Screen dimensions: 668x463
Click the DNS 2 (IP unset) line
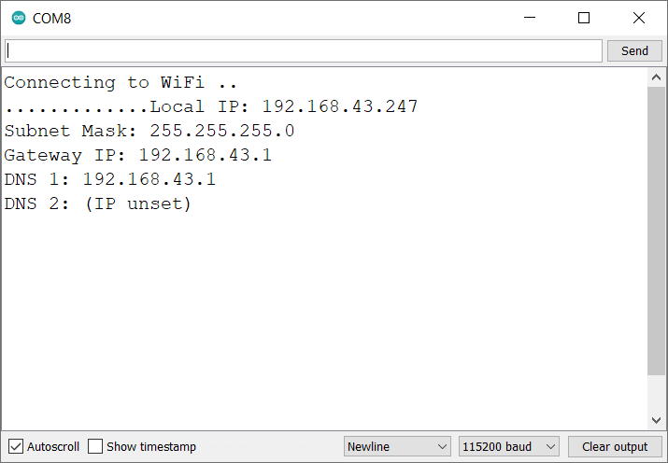click(x=98, y=203)
